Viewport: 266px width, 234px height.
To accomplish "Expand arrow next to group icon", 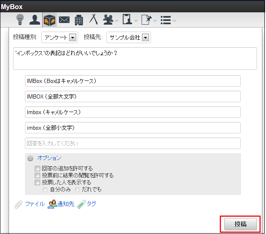I will click(x=117, y=21).
